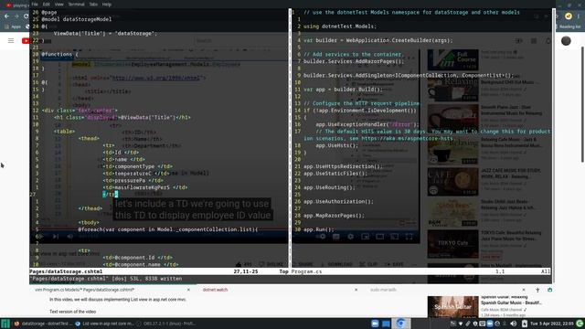This screenshot has width=585, height=329.
Task: Open the Reading list in Chrome
Action: point(569,27)
